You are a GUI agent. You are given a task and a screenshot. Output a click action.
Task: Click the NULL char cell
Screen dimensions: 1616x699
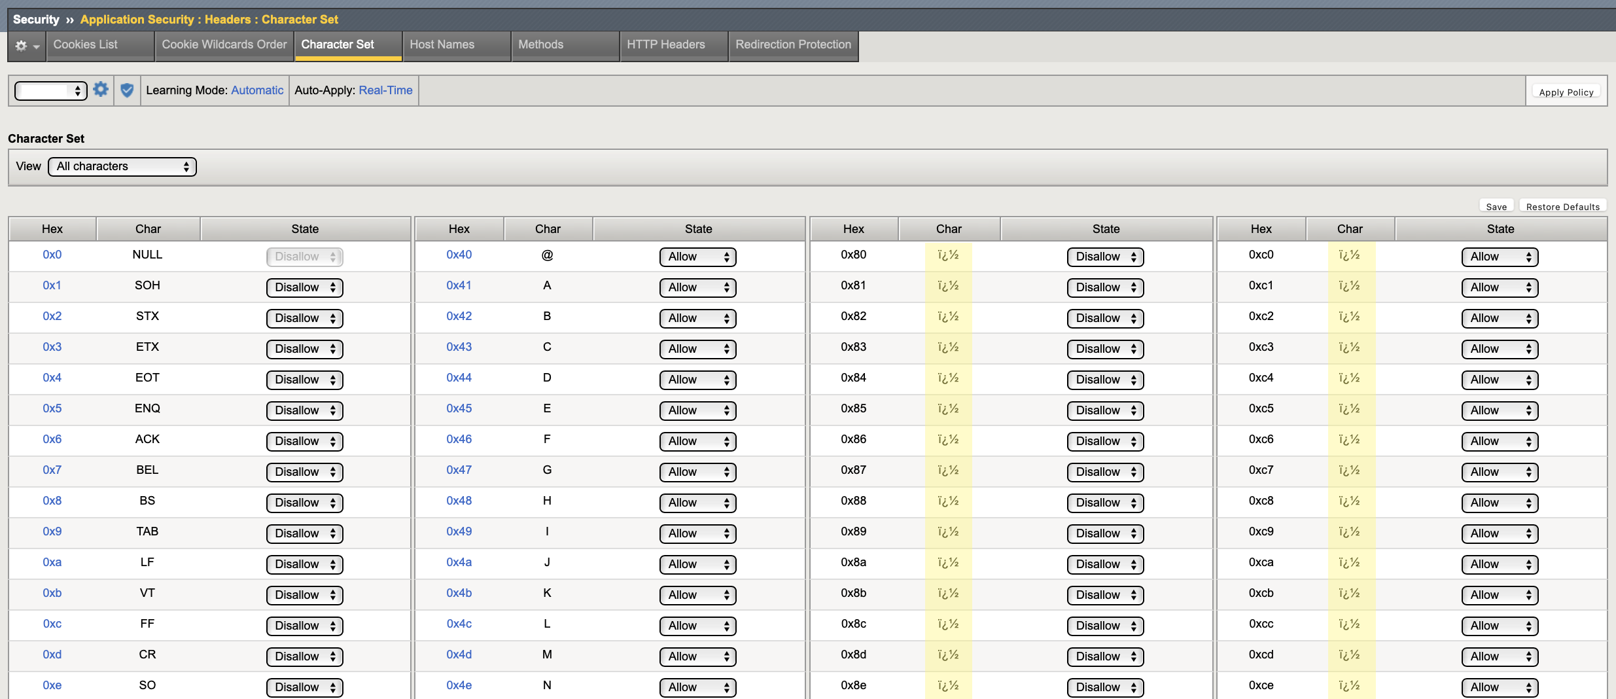[147, 255]
